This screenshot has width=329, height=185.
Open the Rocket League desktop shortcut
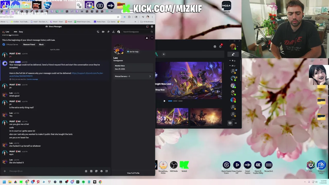coord(47,5)
